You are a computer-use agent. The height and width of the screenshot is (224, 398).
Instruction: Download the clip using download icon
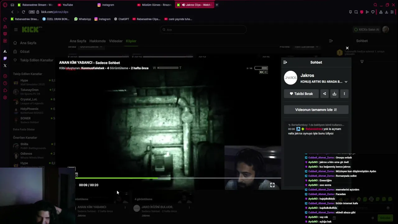click(334, 94)
